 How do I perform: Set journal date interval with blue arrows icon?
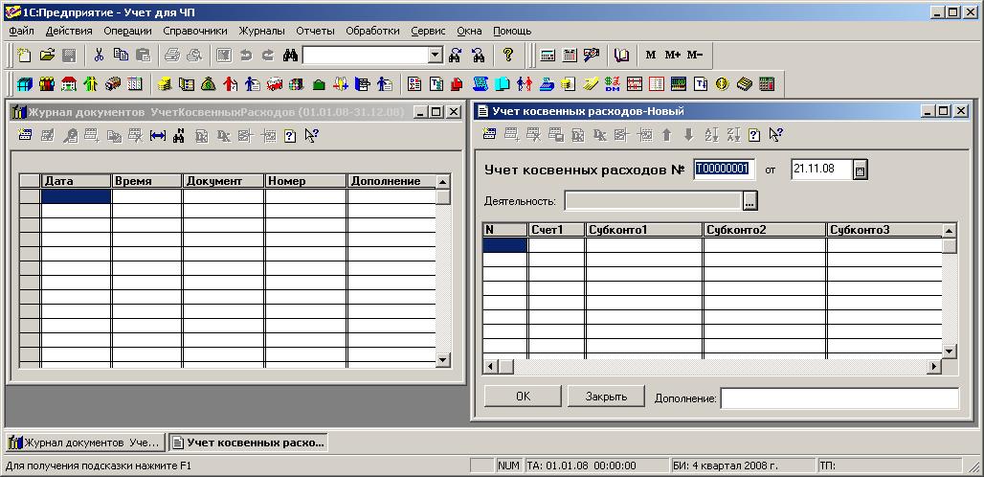[x=158, y=136]
